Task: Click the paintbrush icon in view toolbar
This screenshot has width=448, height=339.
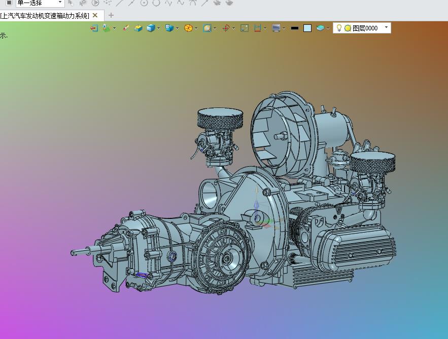Action: (126, 28)
